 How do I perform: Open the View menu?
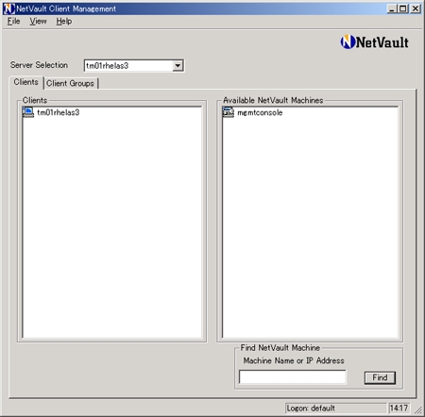38,22
